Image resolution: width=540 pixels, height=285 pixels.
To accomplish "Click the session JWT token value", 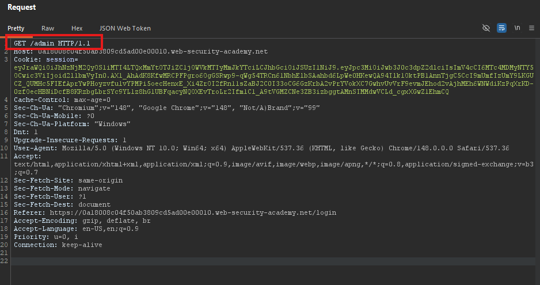I will [274, 79].
